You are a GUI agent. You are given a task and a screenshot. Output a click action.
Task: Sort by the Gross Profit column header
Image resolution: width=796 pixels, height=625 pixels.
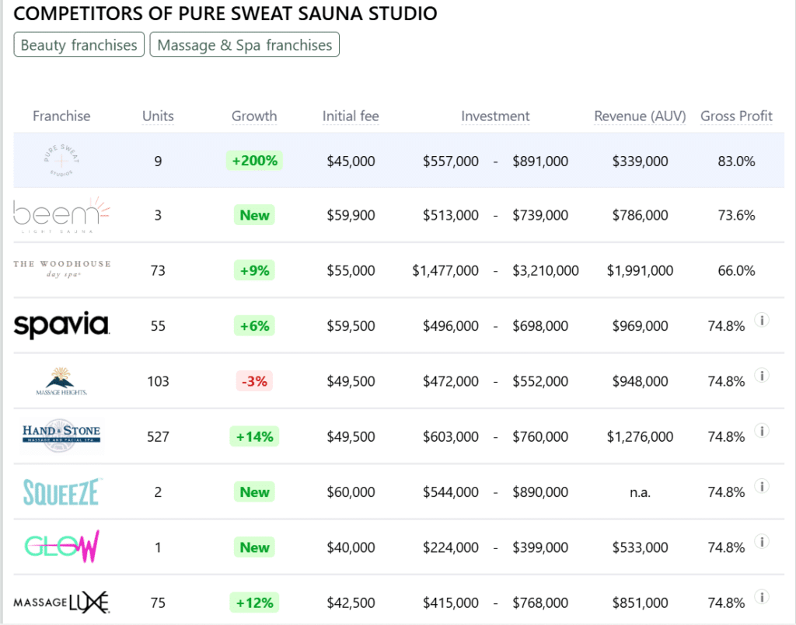[736, 116]
